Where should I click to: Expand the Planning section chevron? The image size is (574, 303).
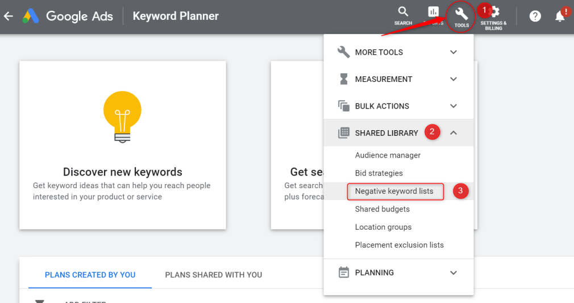(453, 273)
